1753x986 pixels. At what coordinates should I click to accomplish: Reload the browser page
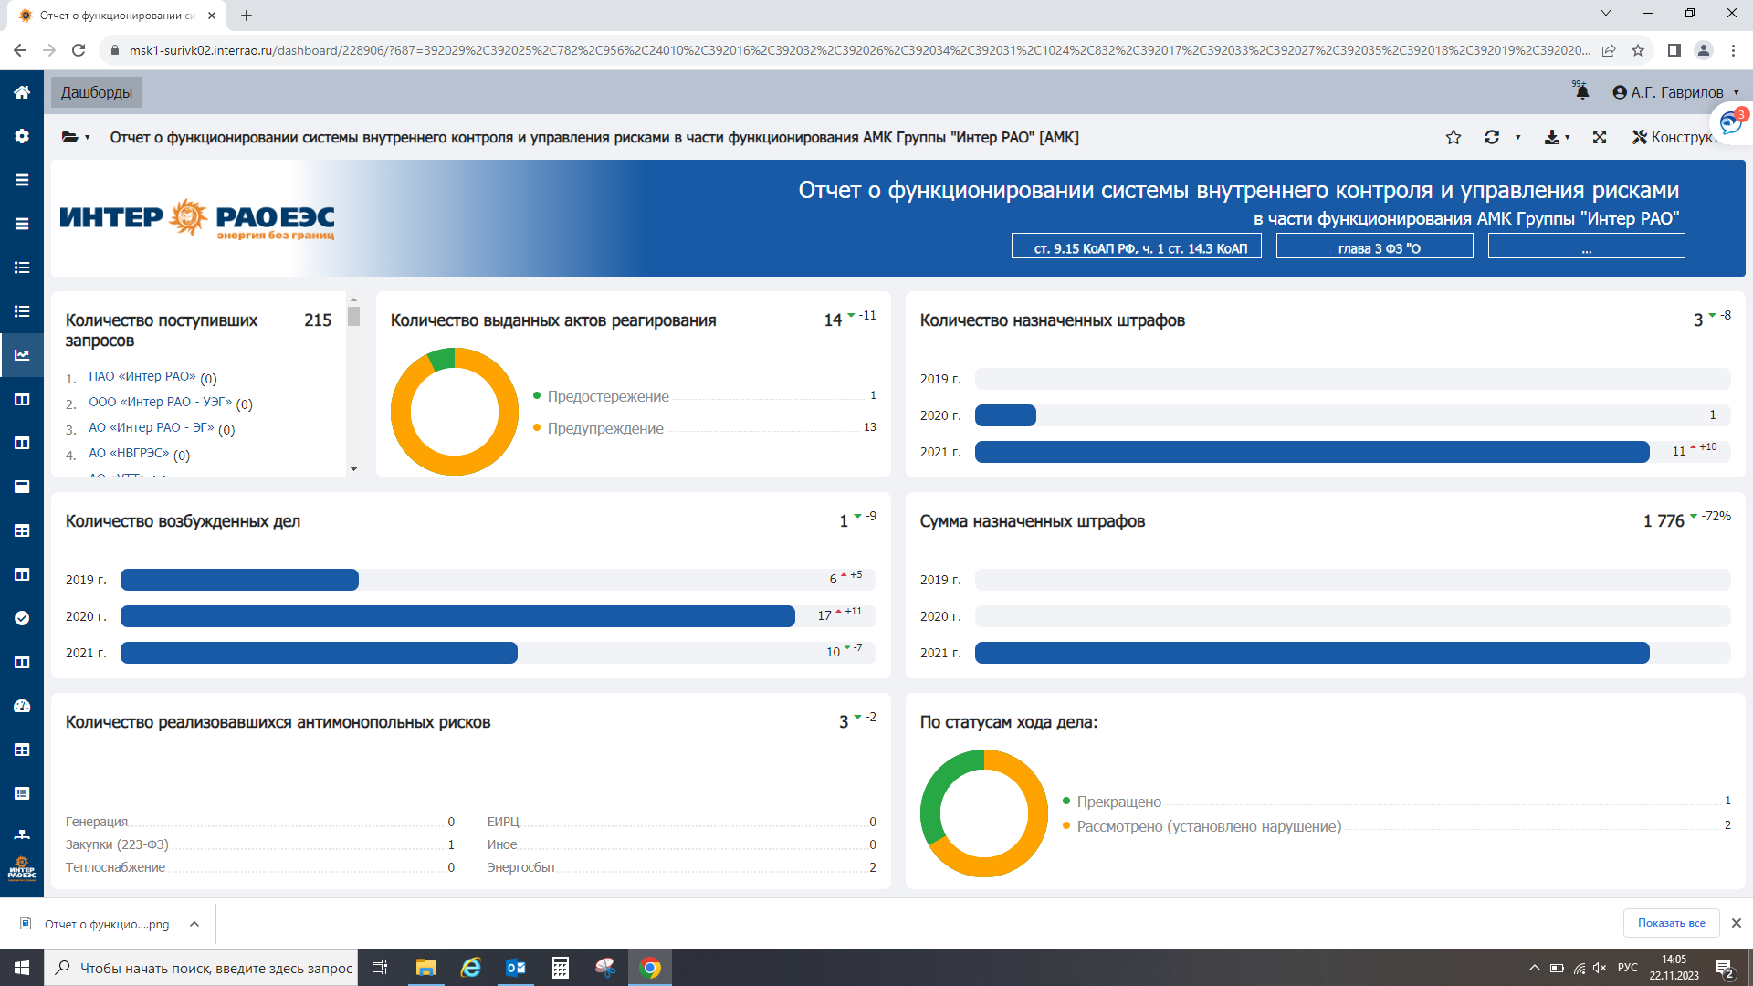pos(79,50)
